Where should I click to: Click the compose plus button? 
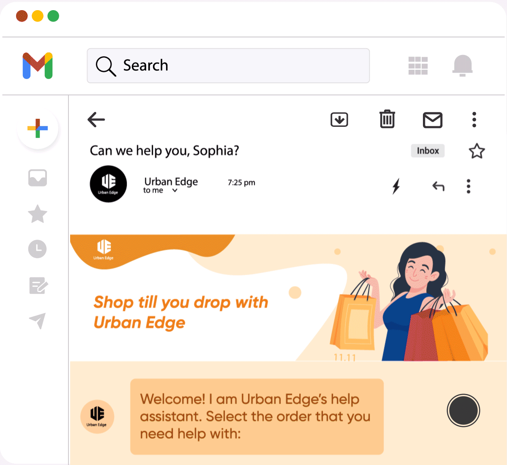point(38,129)
